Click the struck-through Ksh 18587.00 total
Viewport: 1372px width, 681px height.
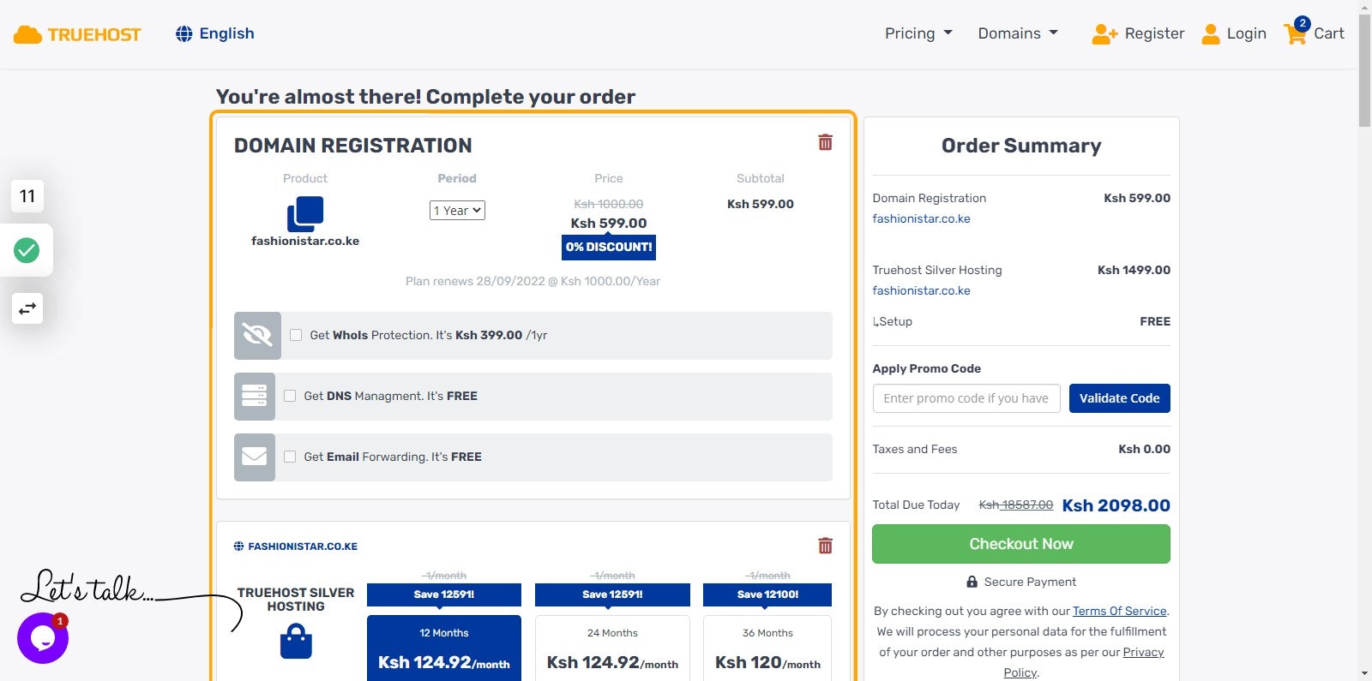(x=1016, y=505)
